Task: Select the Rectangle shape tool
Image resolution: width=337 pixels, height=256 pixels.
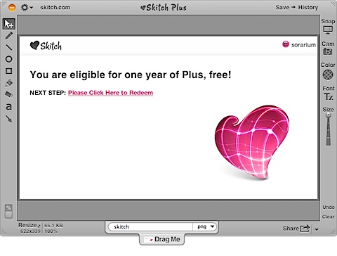Action: pos(9,71)
